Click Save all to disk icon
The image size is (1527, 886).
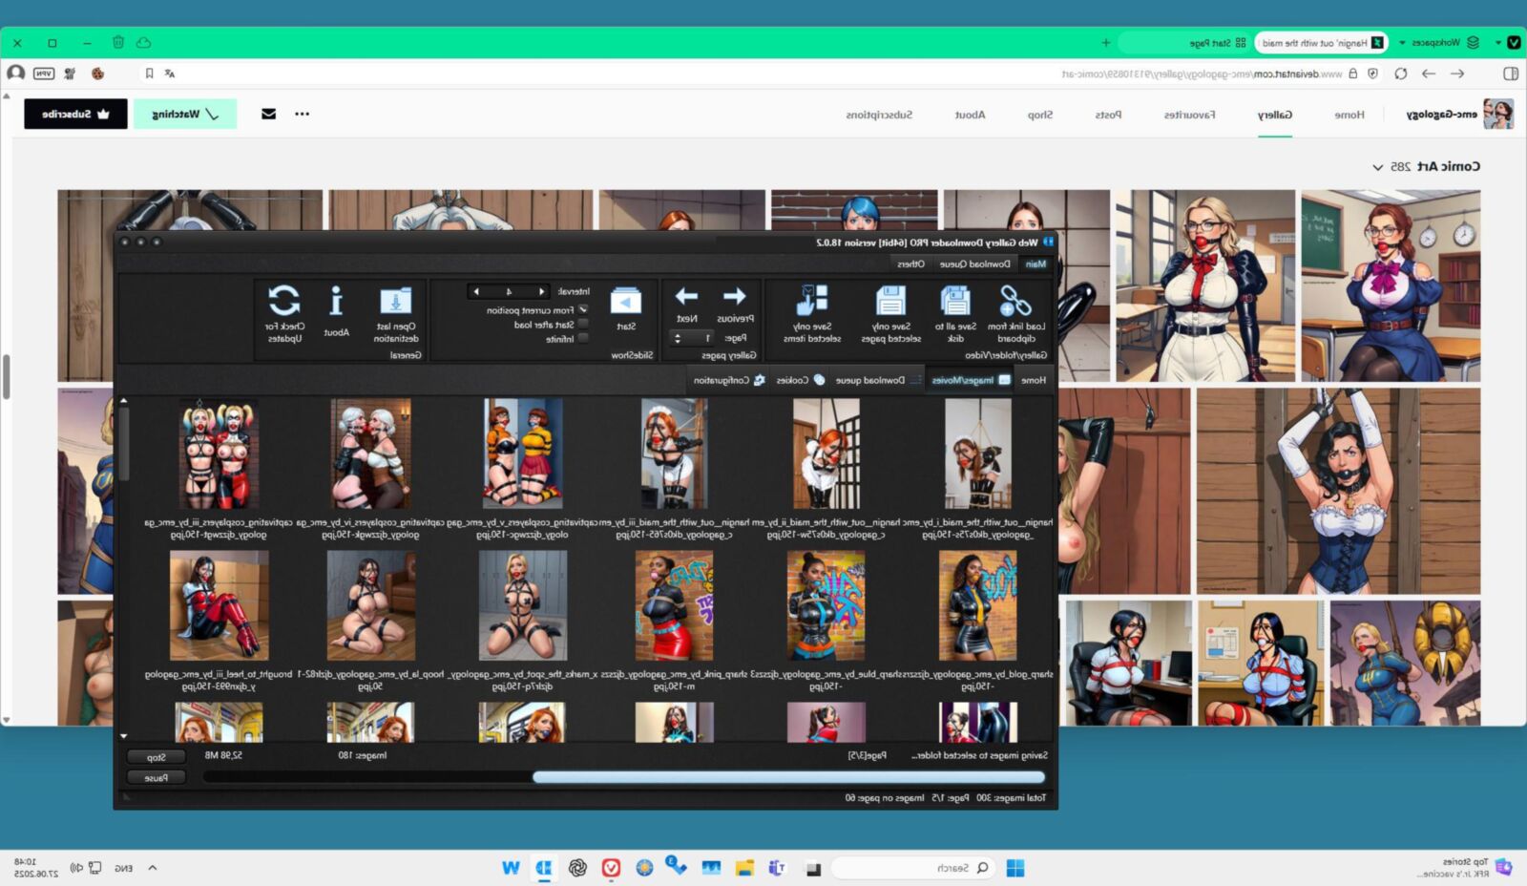[955, 301]
